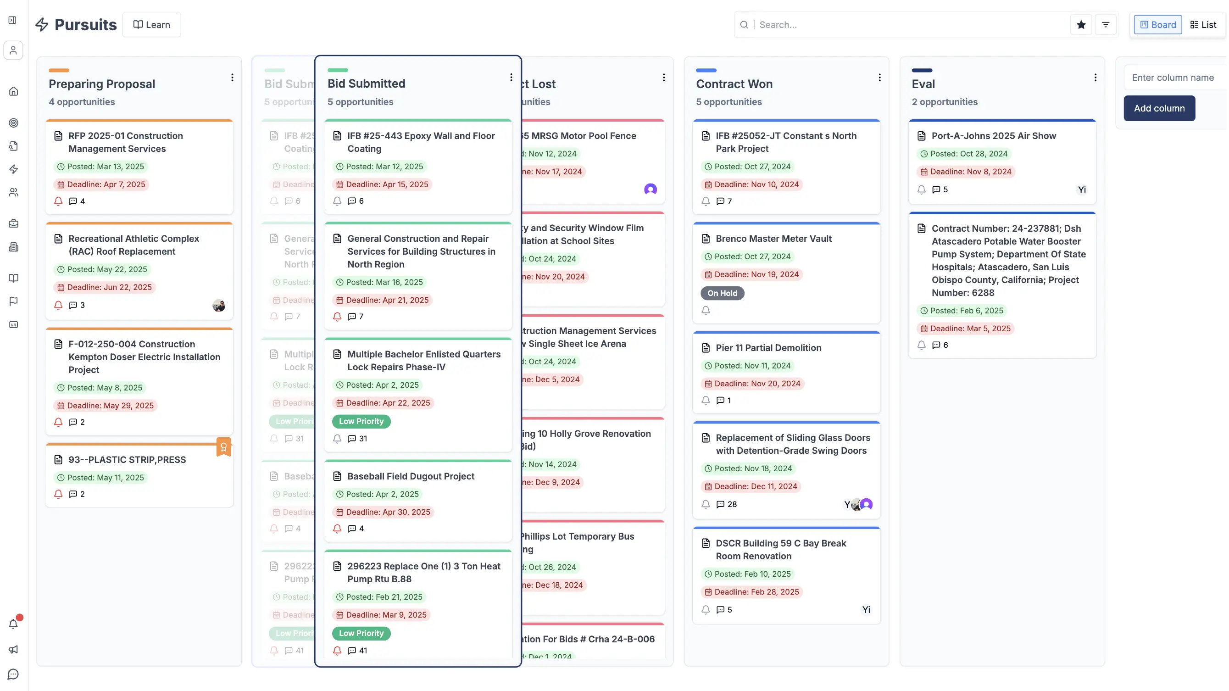Open the megaphone announcements icon
1229x691 pixels.
pyautogui.click(x=13, y=650)
